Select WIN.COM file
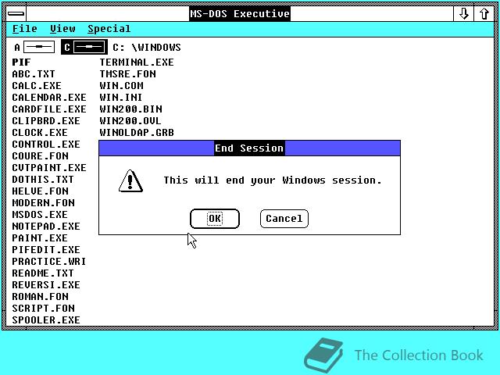The height and width of the screenshot is (375, 500). point(122,86)
